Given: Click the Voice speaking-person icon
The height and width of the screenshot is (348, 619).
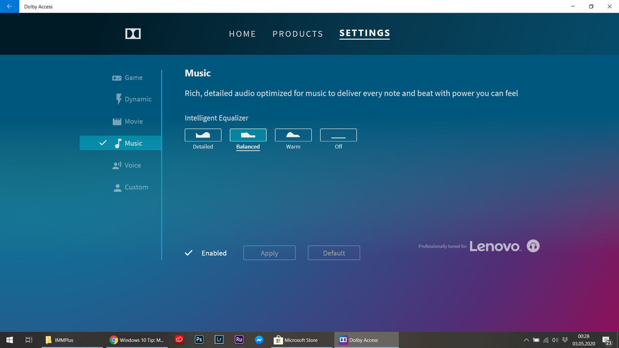Looking at the screenshot, I should click(117, 165).
